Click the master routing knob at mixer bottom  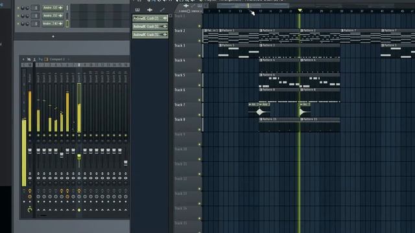[x=30, y=210]
